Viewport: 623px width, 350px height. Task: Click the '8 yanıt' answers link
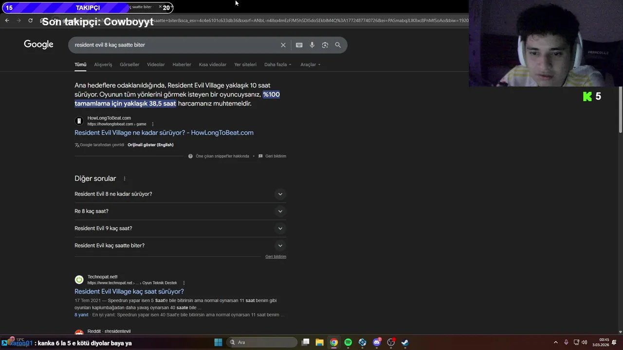point(81,315)
